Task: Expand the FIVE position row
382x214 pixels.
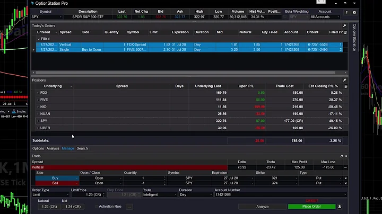Action: click(x=38, y=100)
